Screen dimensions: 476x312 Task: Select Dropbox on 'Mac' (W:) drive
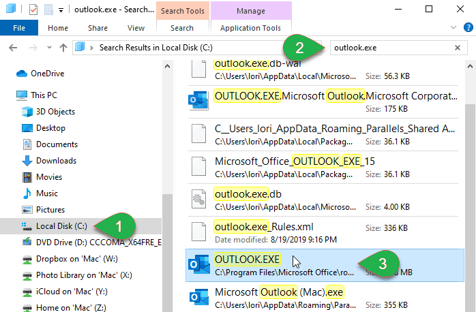(x=77, y=259)
